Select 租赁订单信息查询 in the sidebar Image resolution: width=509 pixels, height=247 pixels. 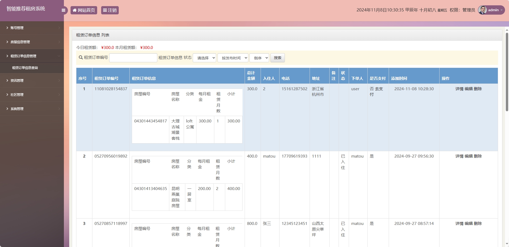click(x=25, y=68)
